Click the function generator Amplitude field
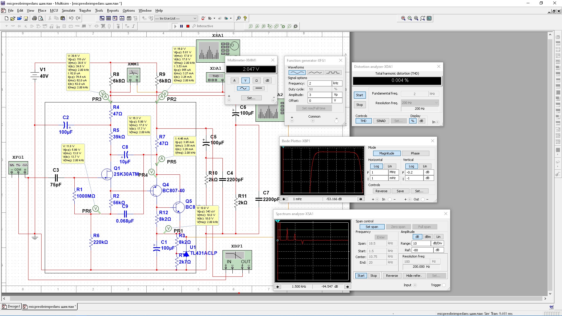The height and width of the screenshot is (316, 562). tap(319, 95)
